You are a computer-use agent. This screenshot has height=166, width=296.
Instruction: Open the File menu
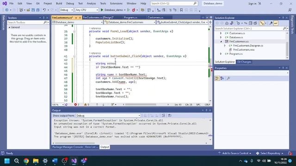pos(11,3)
